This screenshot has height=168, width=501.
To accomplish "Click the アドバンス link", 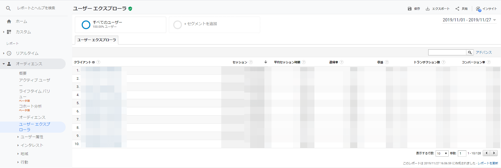I will 484,52.
